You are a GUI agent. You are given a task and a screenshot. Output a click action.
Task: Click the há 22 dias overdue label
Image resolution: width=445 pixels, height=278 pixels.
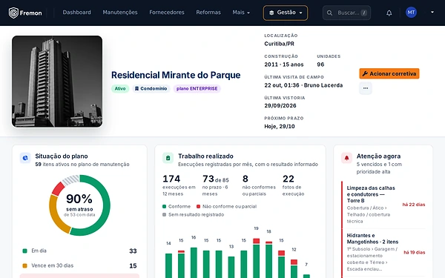[414, 205]
